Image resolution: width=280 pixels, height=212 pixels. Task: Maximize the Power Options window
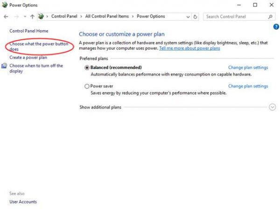coord(255,5)
